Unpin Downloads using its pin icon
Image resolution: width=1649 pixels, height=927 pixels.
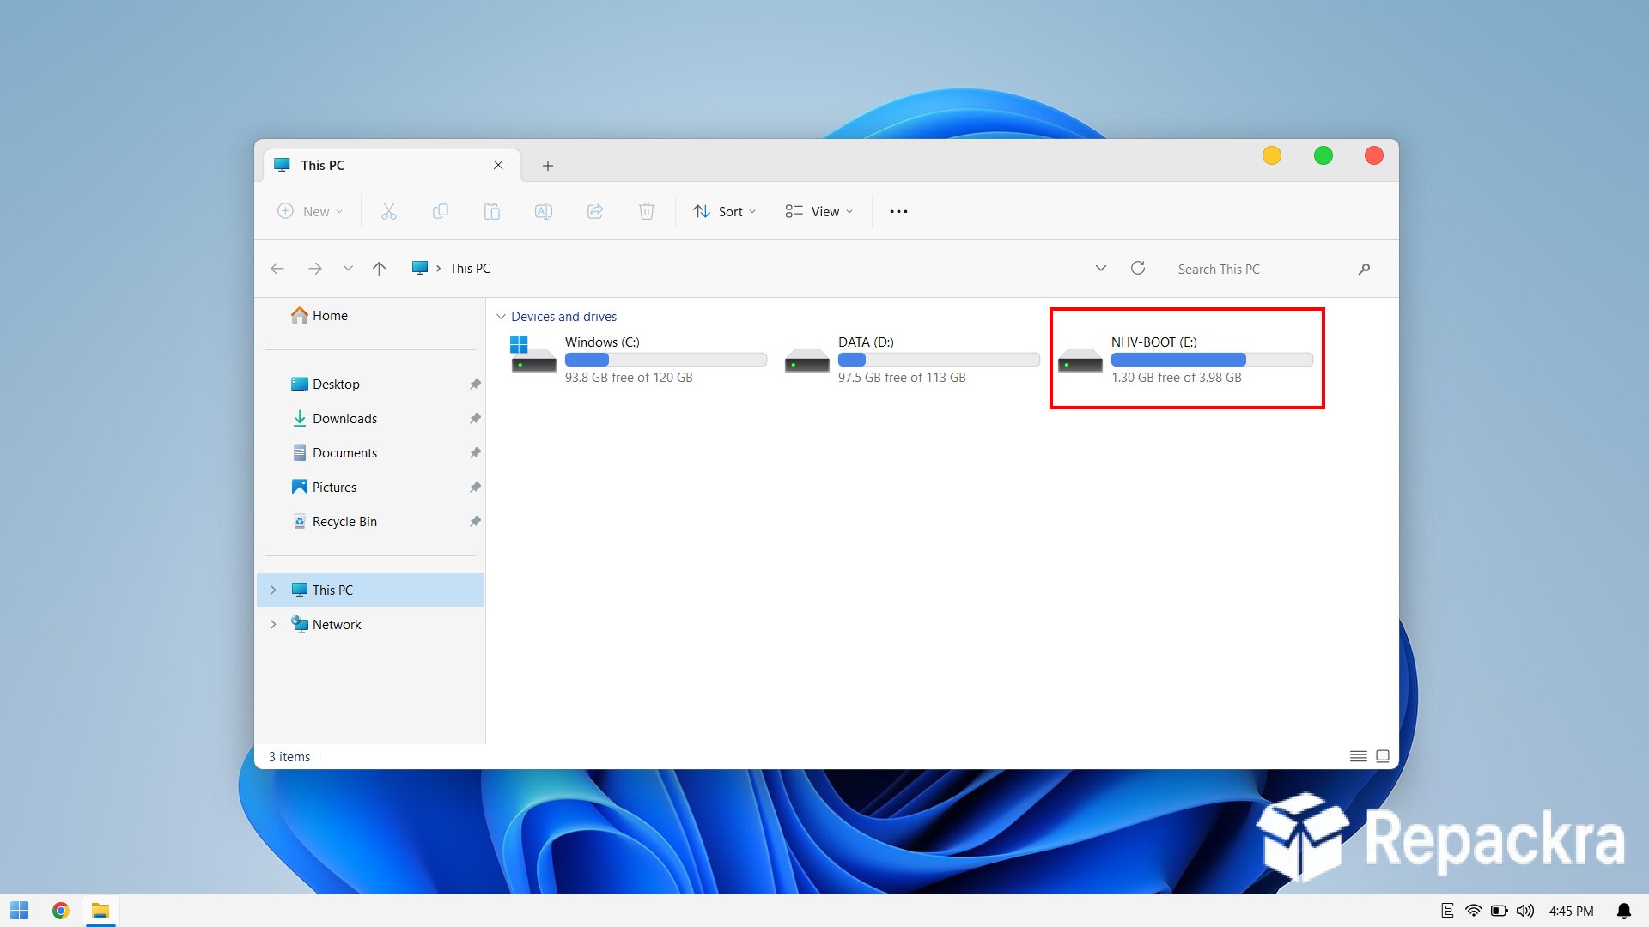click(x=475, y=418)
